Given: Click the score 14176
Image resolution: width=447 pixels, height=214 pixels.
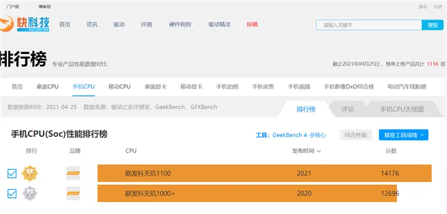Looking at the screenshot, I should coord(390,173).
